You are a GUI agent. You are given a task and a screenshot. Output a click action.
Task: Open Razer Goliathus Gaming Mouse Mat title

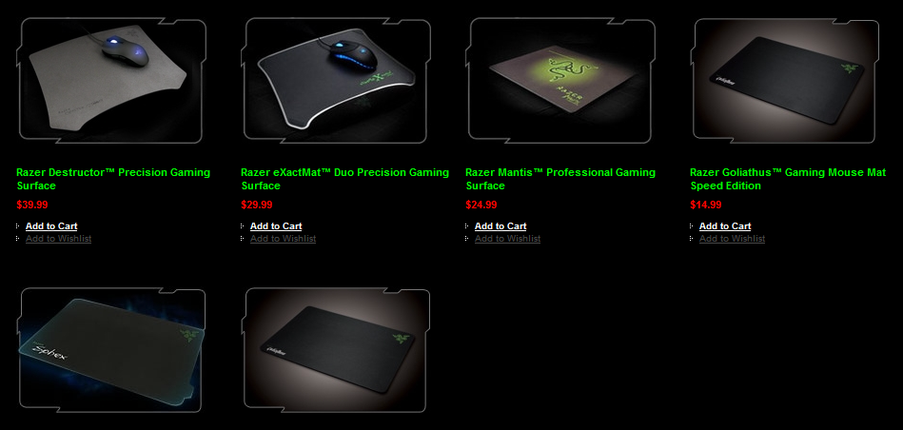(788, 179)
